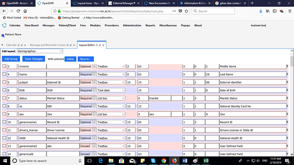Click the patient search icon beside Patient: None
The height and width of the screenshot is (165, 294).
[3, 35]
